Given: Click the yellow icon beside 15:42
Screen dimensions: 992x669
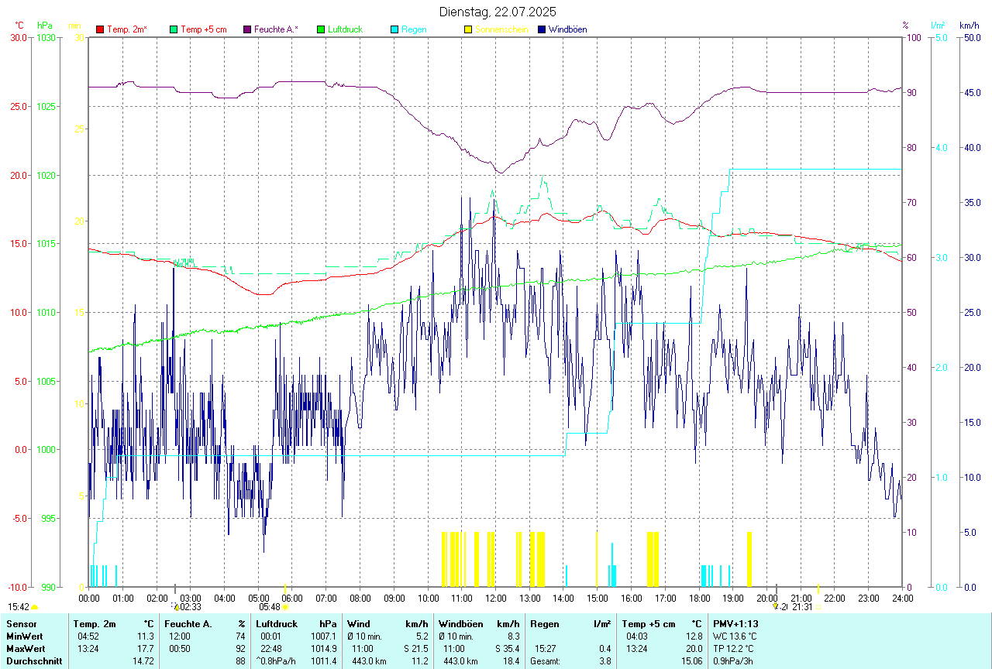Looking at the screenshot, I should coord(34,607).
